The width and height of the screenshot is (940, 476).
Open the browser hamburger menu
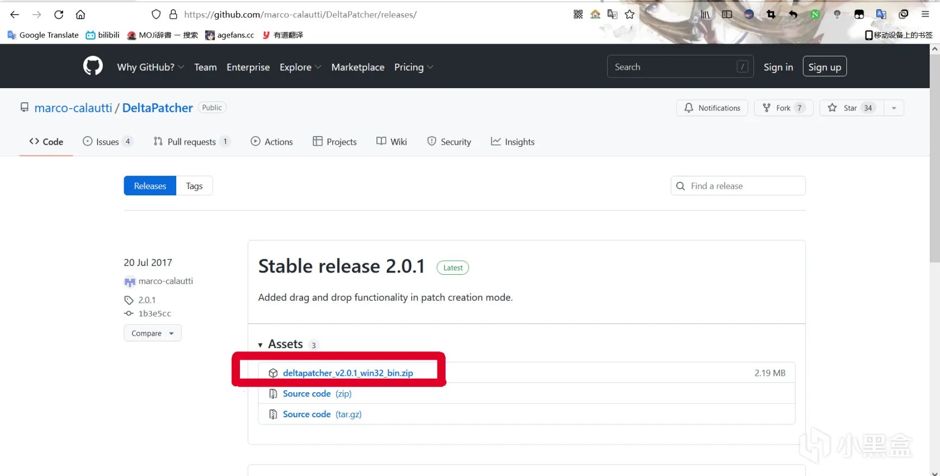[x=925, y=15]
